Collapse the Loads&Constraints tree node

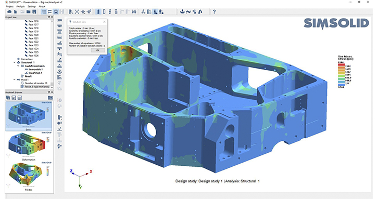[x=18, y=65]
